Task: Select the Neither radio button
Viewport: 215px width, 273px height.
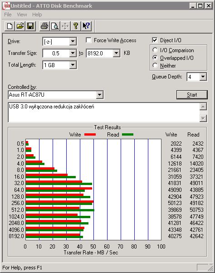Action: coord(155,65)
